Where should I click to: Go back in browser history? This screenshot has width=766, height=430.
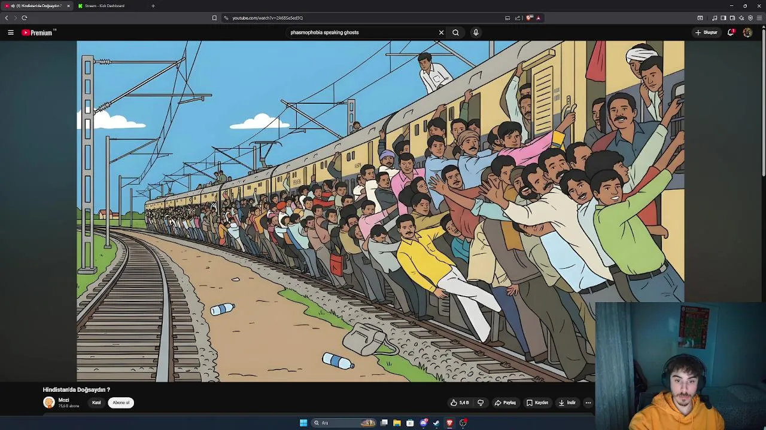tap(7, 18)
